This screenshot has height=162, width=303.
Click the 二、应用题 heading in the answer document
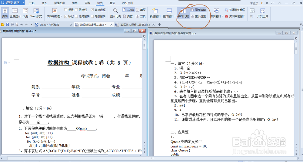(x=179, y=132)
